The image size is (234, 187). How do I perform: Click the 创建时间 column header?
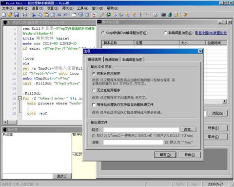[216, 43]
